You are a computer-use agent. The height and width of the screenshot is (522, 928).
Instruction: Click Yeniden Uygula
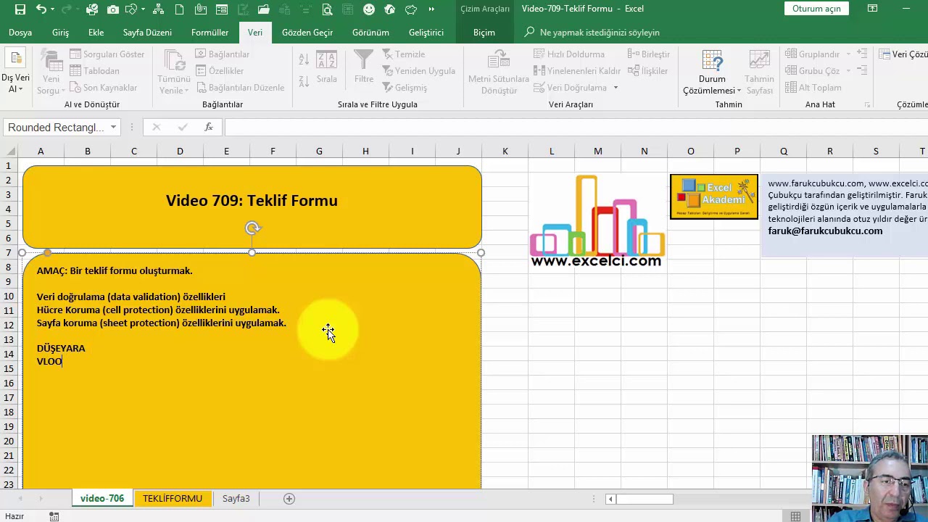[x=418, y=71]
